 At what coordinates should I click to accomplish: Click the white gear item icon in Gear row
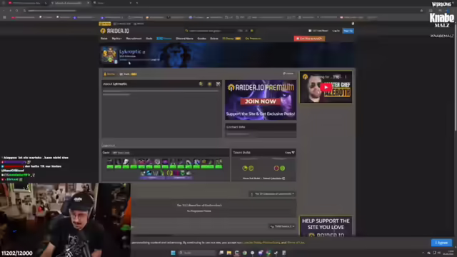point(126,162)
